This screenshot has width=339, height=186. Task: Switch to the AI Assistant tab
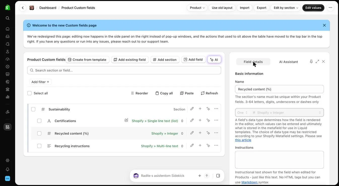pyautogui.click(x=289, y=62)
